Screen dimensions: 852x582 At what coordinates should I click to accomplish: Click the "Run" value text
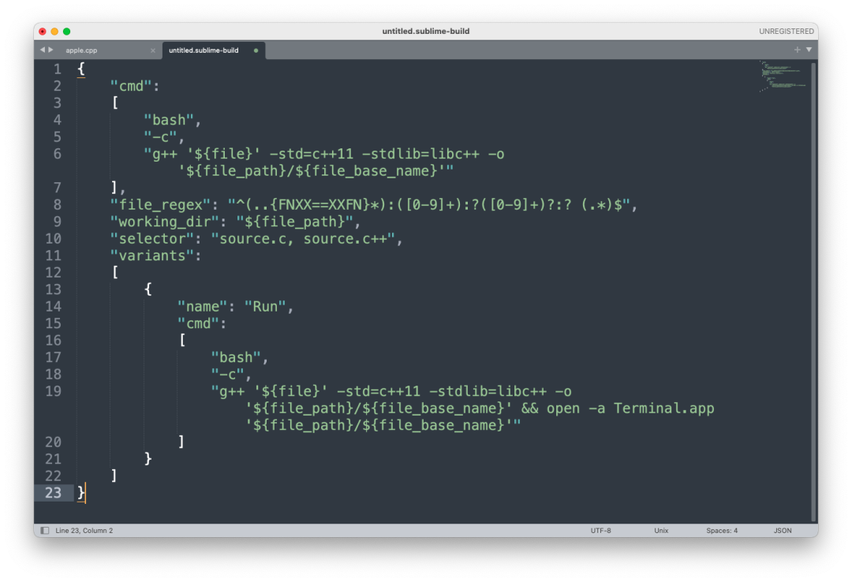pyautogui.click(x=265, y=307)
